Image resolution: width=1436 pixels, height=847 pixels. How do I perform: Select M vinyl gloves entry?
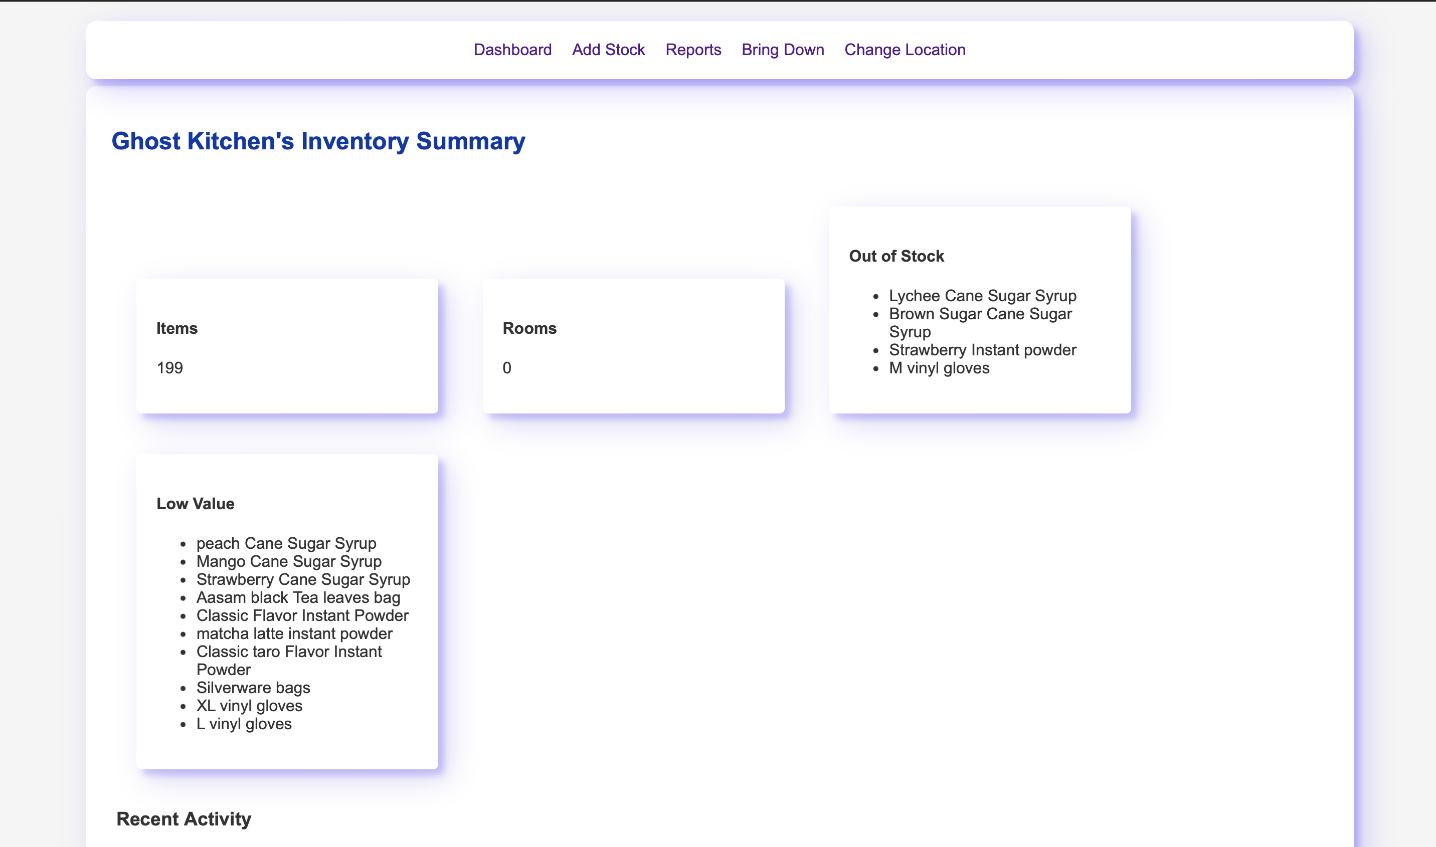[x=939, y=368]
